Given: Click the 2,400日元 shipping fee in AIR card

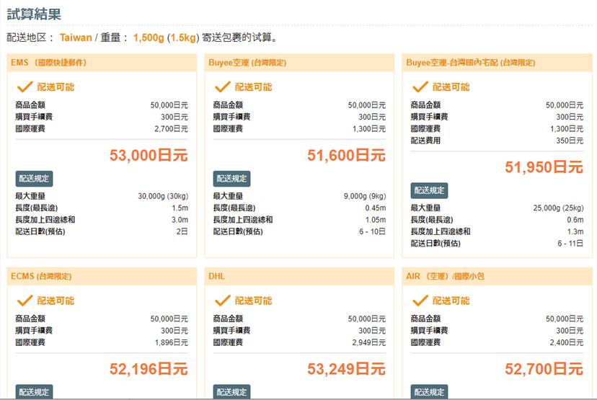Looking at the screenshot, I should pos(566,342).
